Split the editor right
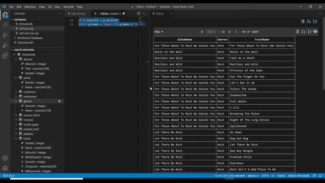Image resolution: width=325 pixels, height=183 pixels. point(139,14)
